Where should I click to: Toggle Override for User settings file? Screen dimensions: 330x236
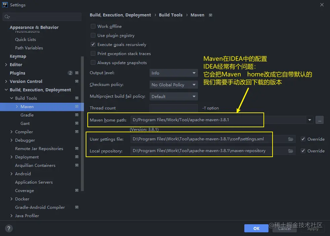[303, 139]
